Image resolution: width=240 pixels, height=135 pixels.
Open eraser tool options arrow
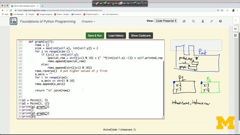click(x=124, y=4)
